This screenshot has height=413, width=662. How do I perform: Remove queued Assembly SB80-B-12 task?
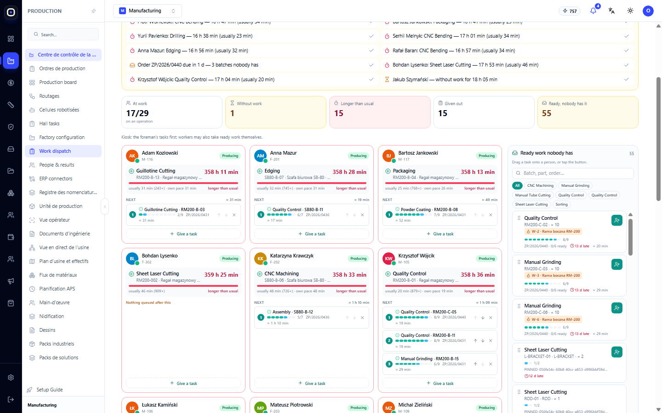click(362, 318)
